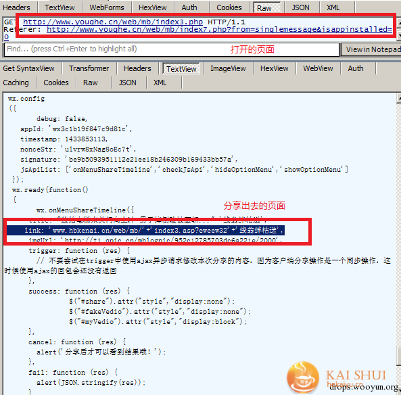The height and width of the screenshot is (395, 401).
Task: Open the request Cookies tab
Action: [x=229, y=7]
